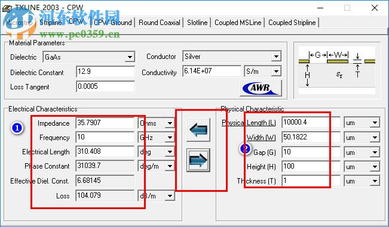
Task: Open the Coupled MSLine tab
Action: pyautogui.click(x=238, y=23)
